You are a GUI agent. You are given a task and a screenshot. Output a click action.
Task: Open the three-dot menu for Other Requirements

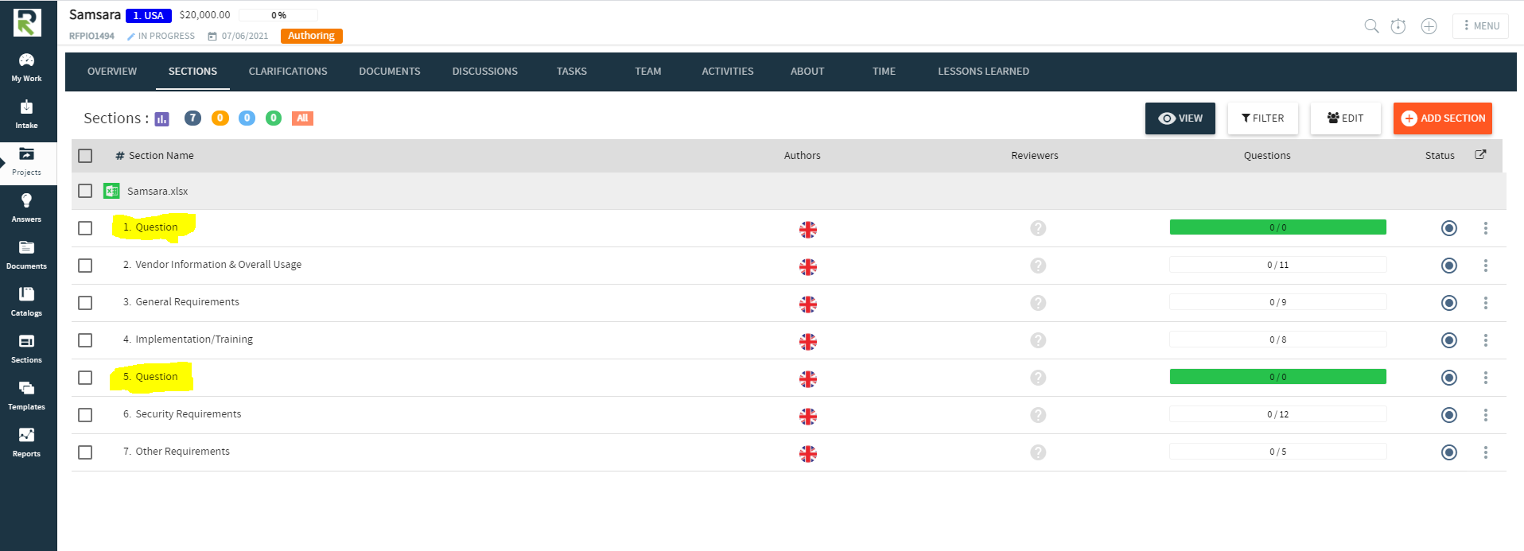(1485, 452)
